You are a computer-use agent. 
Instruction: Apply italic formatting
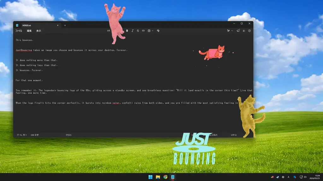click(x=132, y=31)
